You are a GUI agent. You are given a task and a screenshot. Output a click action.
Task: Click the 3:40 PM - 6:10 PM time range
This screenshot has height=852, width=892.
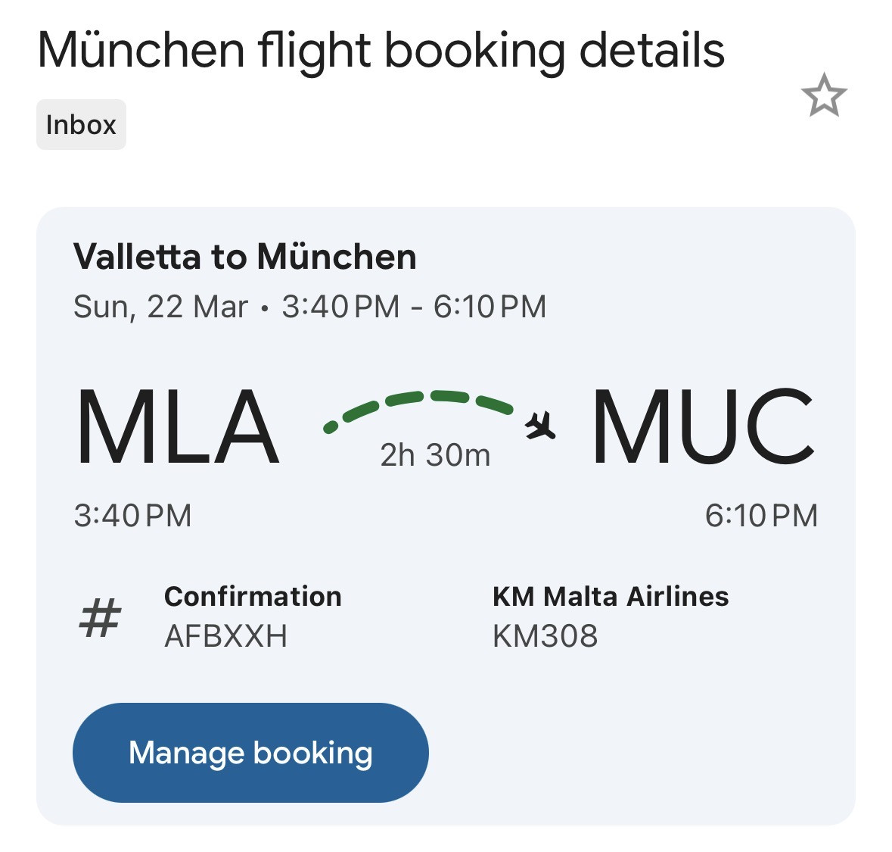414,307
